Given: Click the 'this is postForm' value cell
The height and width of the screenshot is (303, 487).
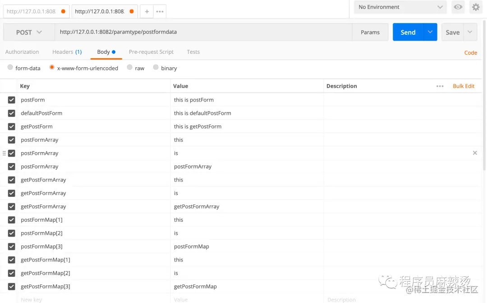Looking at the screenshot, I should pyautogui.click(x=247, y=100).
